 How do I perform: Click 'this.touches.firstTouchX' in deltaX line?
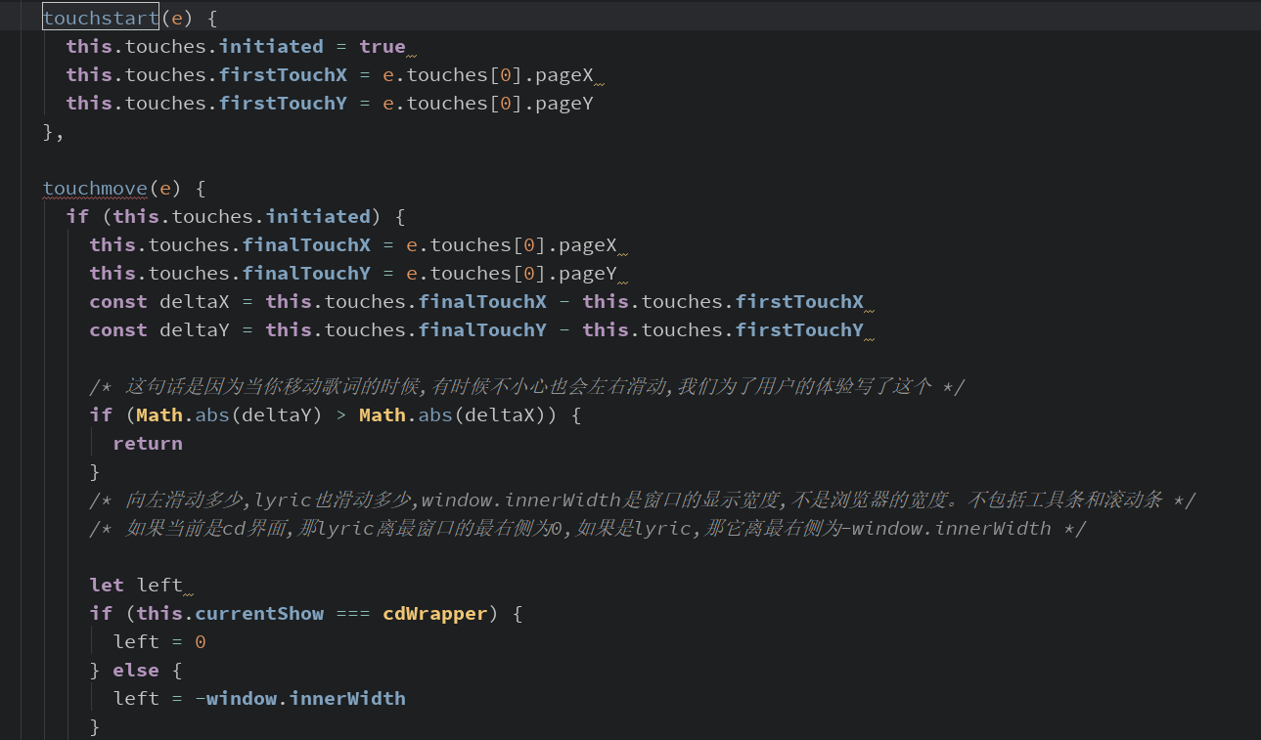[723, 301]
